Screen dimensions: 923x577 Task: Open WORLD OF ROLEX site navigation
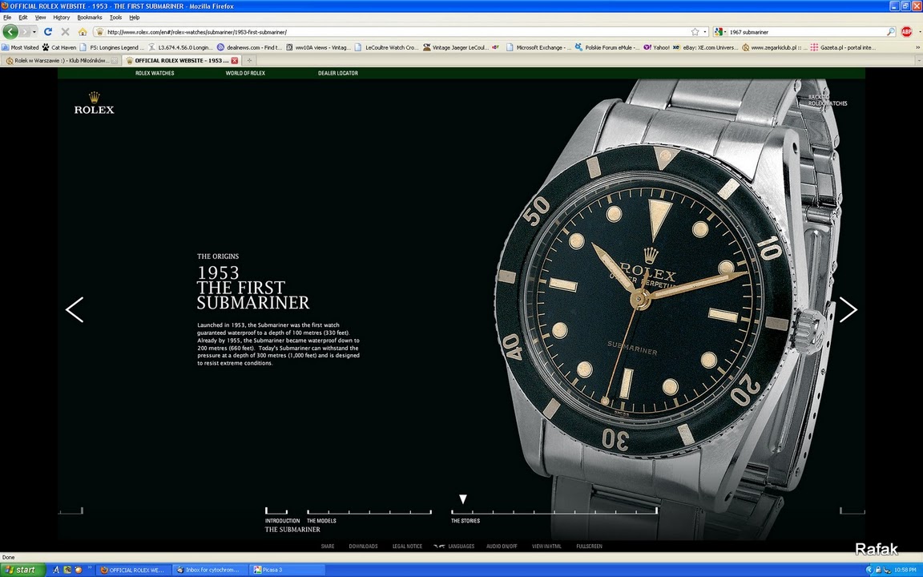pyautogui.click(x=245, y=73)
